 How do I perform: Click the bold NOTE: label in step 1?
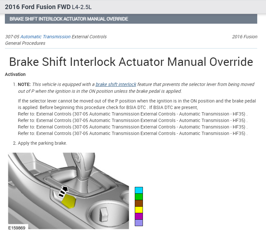click(x=24, y=84)
